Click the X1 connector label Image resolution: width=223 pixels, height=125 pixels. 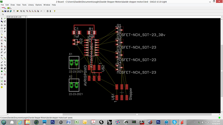70,54
